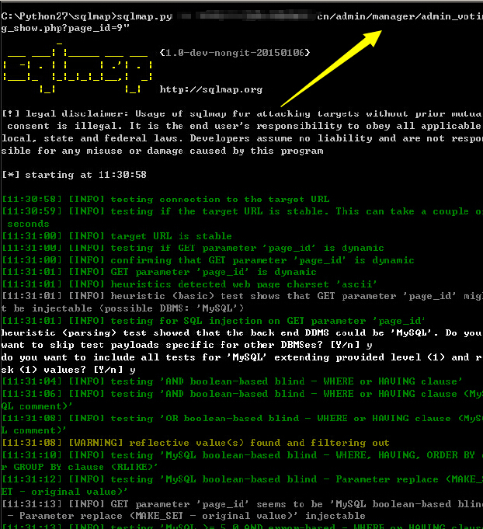The height and width of the screenshot is (529, 483).
Task: Click the 'consent is illegal' disclaimer line
Action: (244, 126)
